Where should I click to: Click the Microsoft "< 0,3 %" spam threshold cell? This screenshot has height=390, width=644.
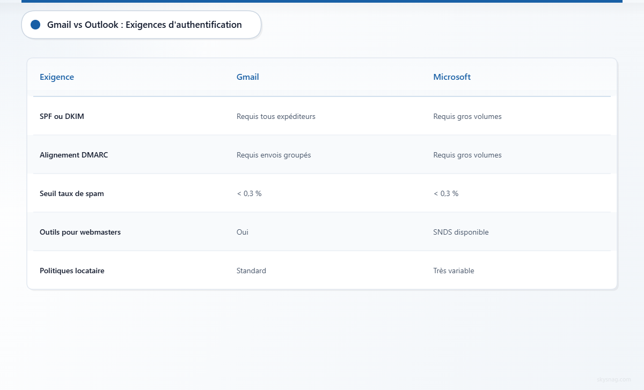446,193
